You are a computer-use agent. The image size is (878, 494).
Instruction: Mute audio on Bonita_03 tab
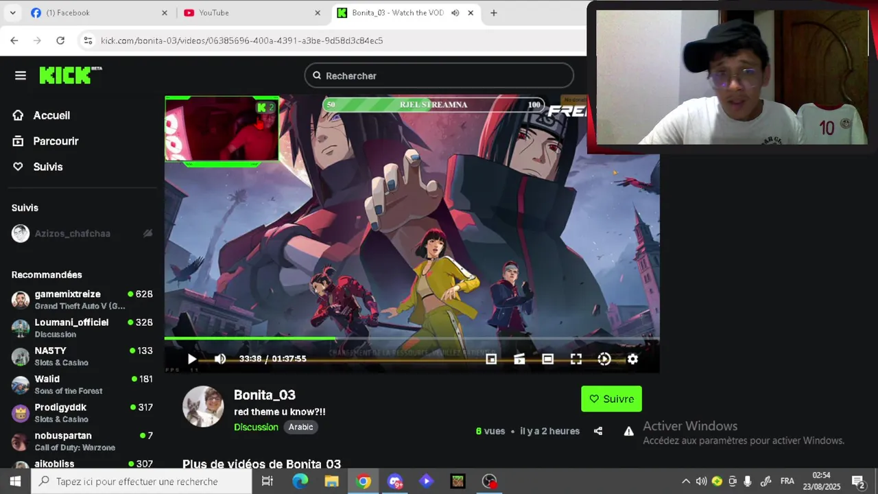coord(455,13)
